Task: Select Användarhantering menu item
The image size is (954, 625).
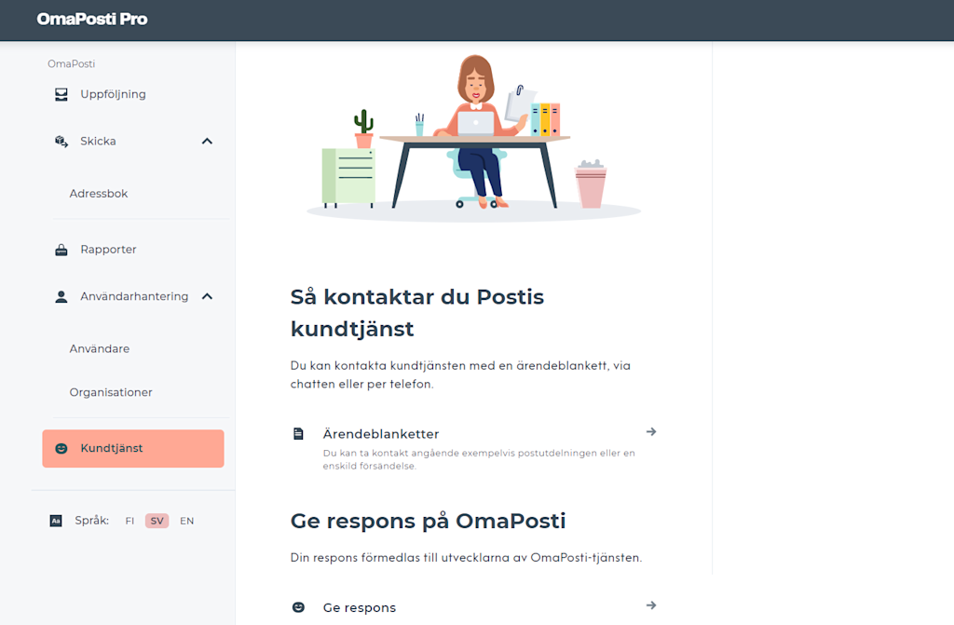Action: pos(133,296)
